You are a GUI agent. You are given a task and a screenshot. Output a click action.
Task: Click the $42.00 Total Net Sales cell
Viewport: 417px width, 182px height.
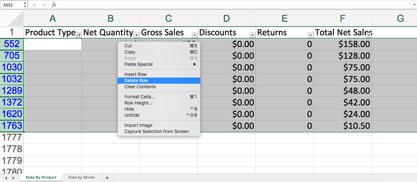tap(342, 102)
